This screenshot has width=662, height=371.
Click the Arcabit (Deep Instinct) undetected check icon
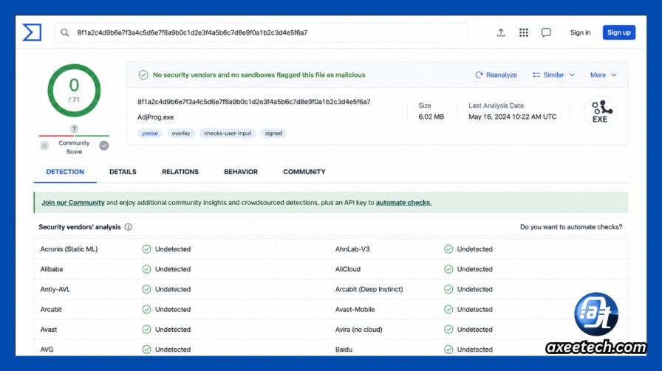pyautogui.click(x=448, y=289)
